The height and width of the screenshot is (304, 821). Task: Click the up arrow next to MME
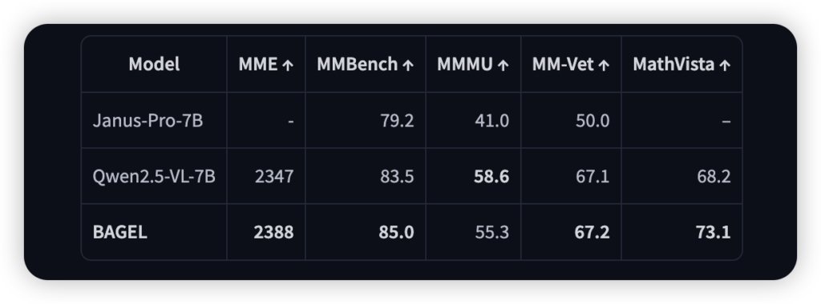pos(288,66)
